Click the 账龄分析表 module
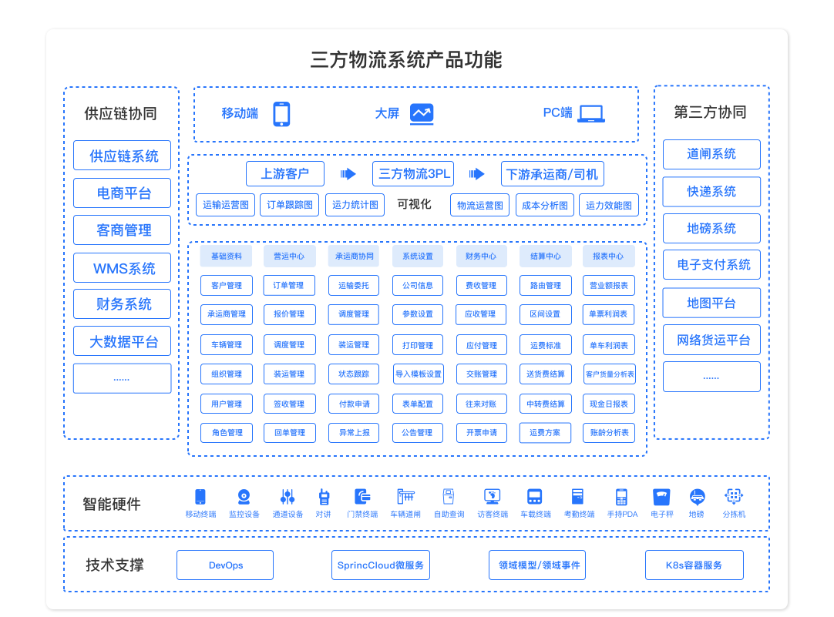Viewport: 834px width, 617px height. [609, 433]
